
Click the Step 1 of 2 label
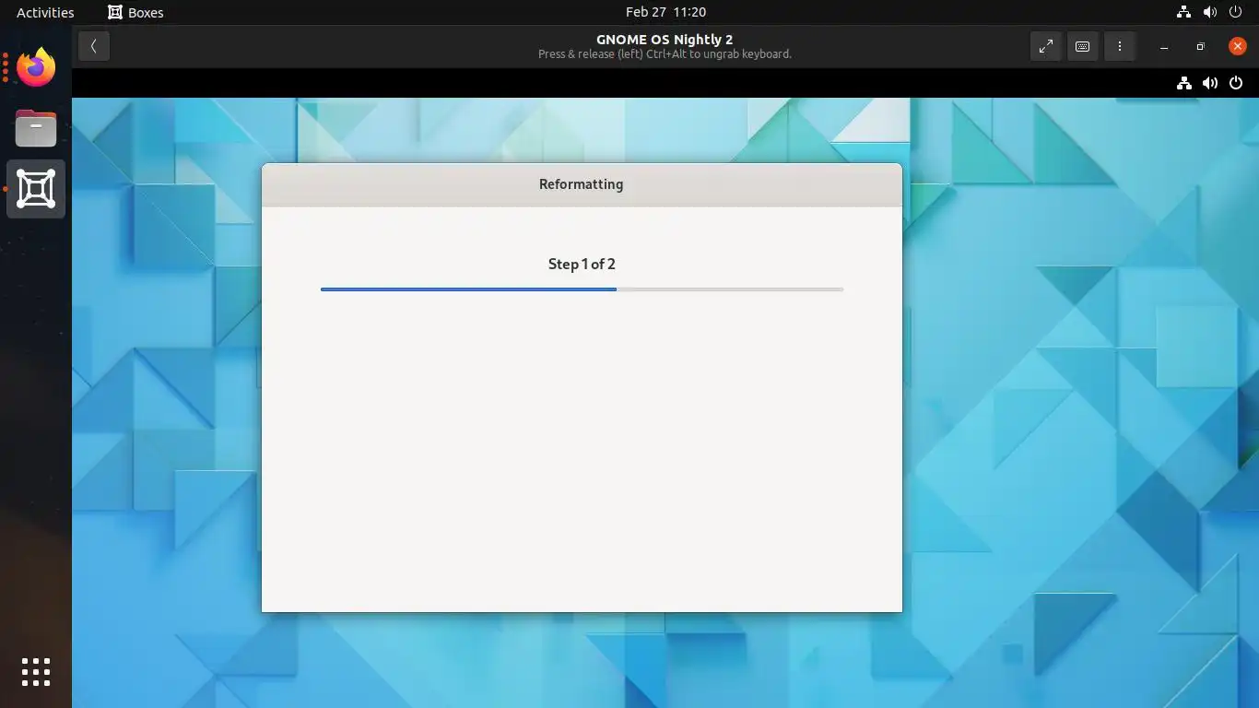(x=582, y=264)
